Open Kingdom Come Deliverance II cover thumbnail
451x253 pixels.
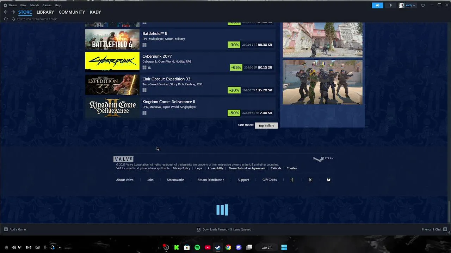pyautogui.click(x=112, y=108)
